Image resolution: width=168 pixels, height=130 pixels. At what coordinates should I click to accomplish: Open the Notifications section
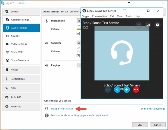coord(21,79)
